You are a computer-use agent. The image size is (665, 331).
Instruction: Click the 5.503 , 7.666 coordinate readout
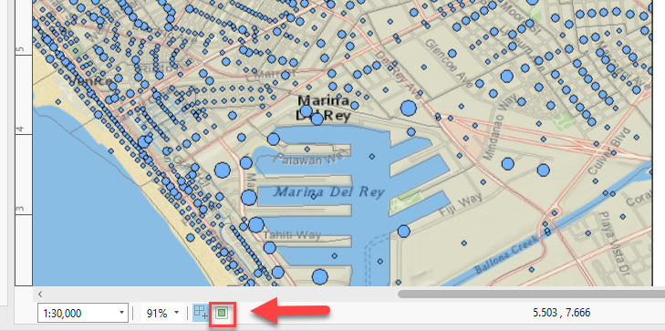point(561,313)
